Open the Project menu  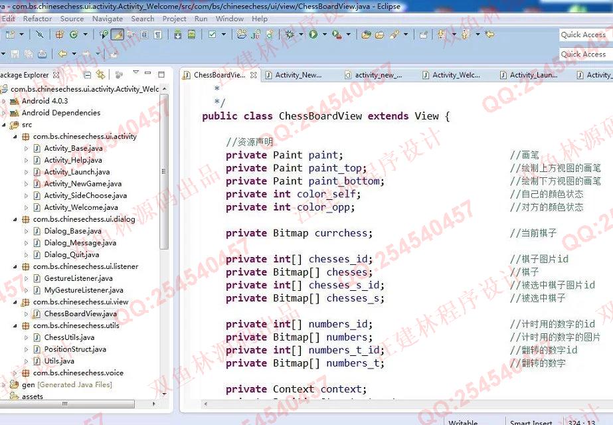175,19
